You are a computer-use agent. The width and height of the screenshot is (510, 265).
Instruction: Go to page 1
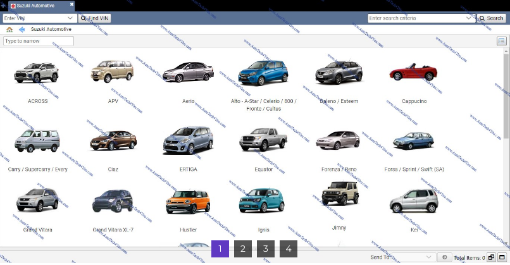[x=220, y=249]
